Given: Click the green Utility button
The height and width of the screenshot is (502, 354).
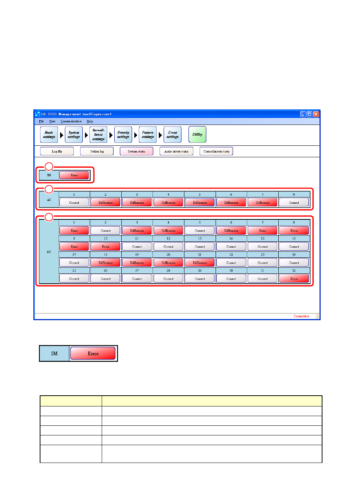Looking at the screenshot, I should click(x=197, y=135).
